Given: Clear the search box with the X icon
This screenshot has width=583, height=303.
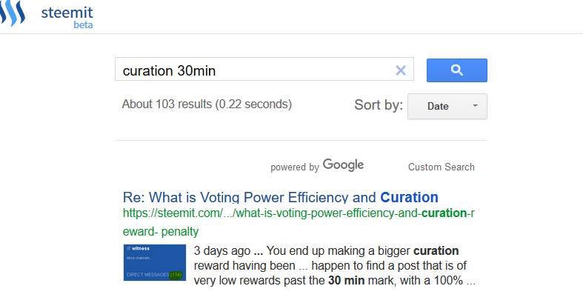Looking at the screenshot, I should click(x=401, y=71).
